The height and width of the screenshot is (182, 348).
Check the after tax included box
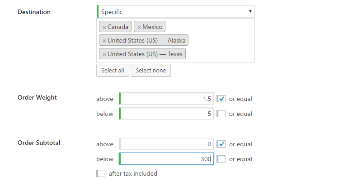point(101,173)
